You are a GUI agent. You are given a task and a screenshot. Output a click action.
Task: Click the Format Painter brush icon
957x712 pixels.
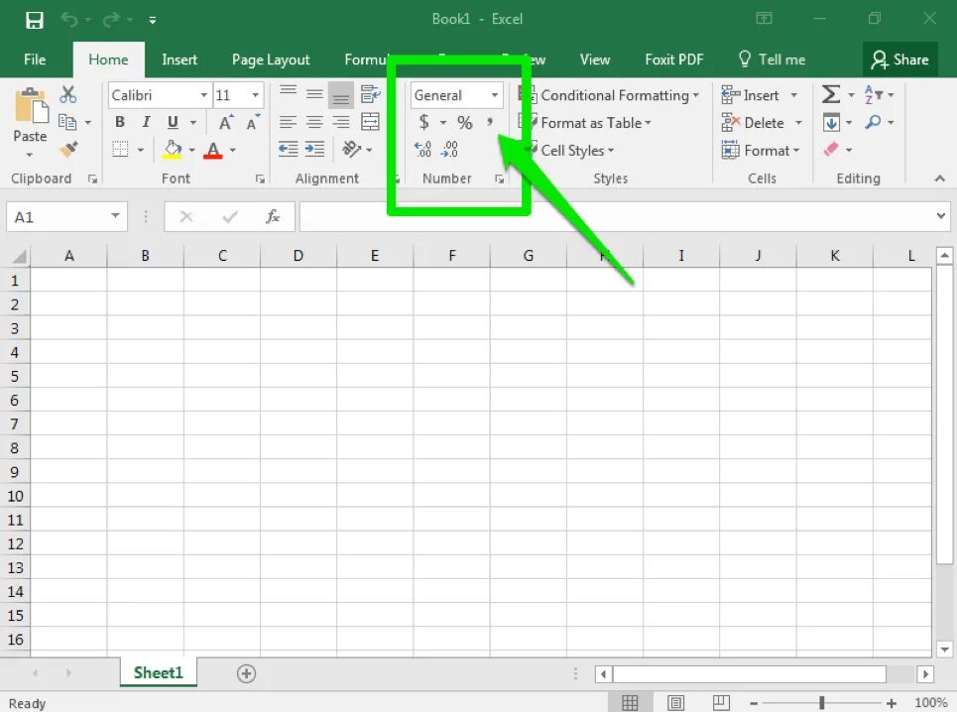point(68,149)
